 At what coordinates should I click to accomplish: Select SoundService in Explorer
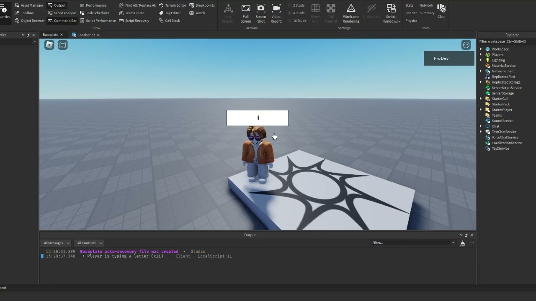click(502, 121)
